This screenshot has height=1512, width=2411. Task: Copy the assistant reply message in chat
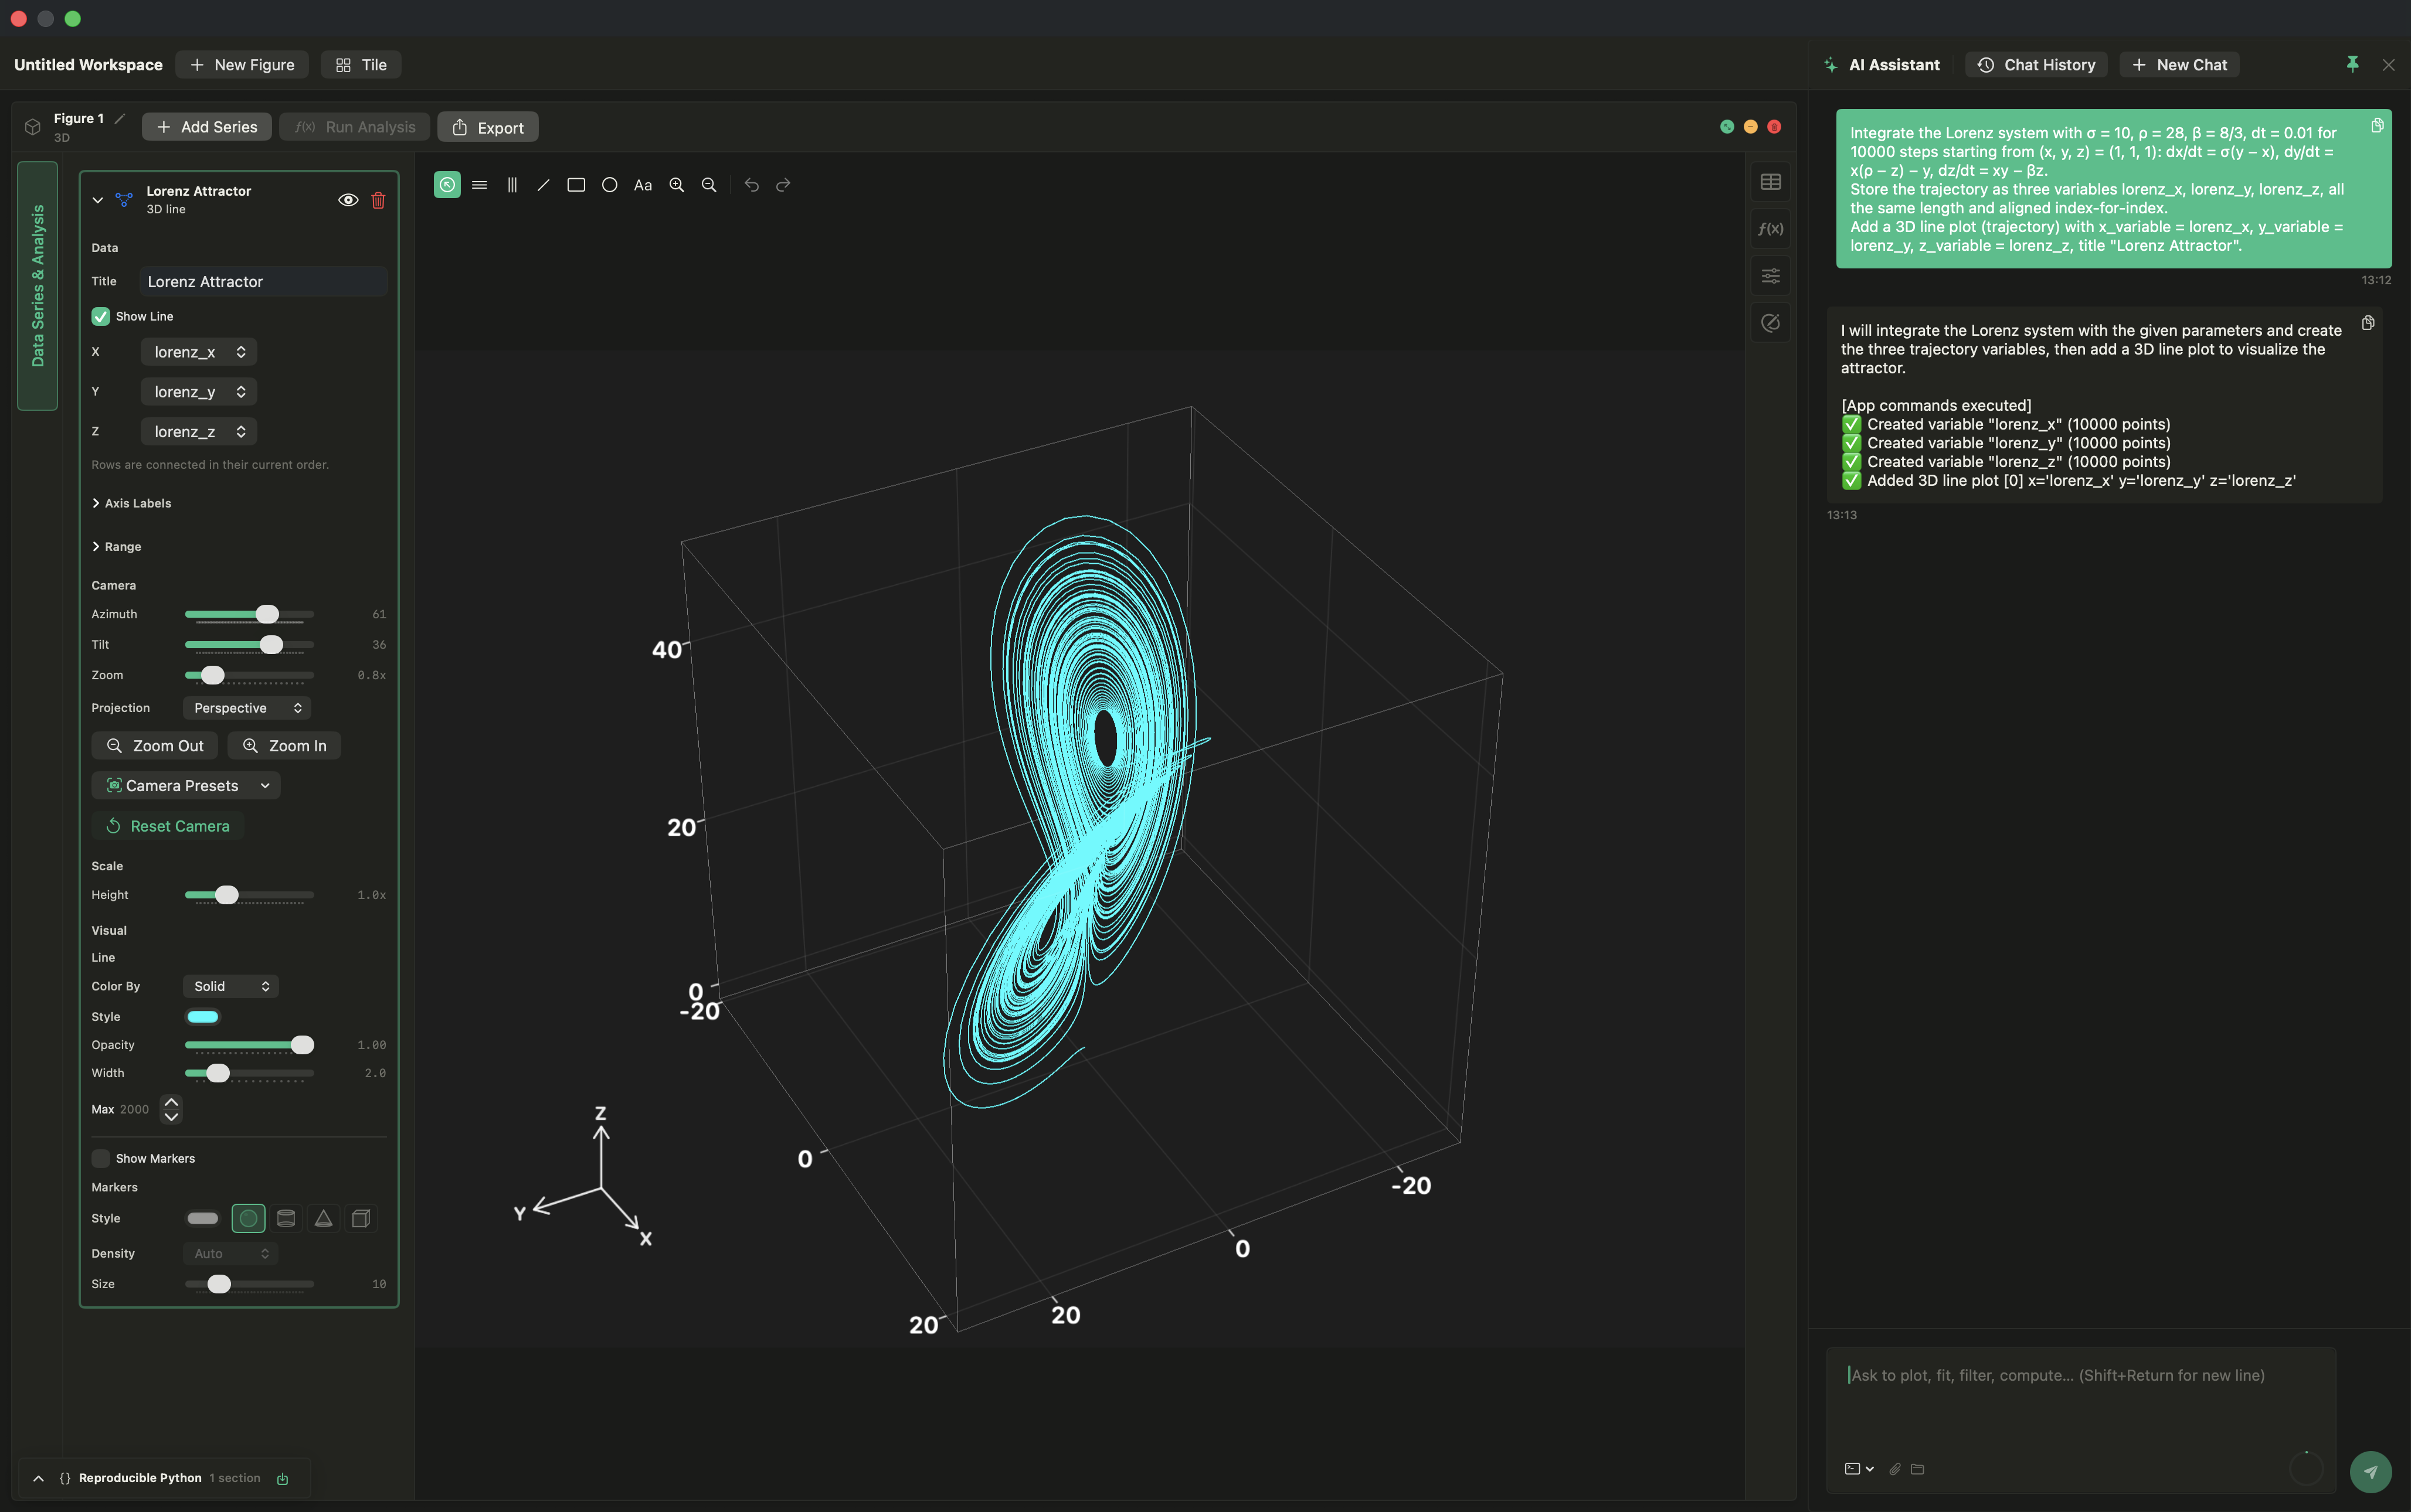click(2367, 323)
